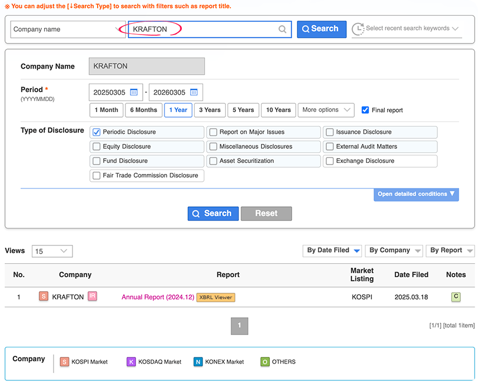Screen dimensions: 478x382
Task: Expand Open detailed conditions panel
Action: coord(416,194)
